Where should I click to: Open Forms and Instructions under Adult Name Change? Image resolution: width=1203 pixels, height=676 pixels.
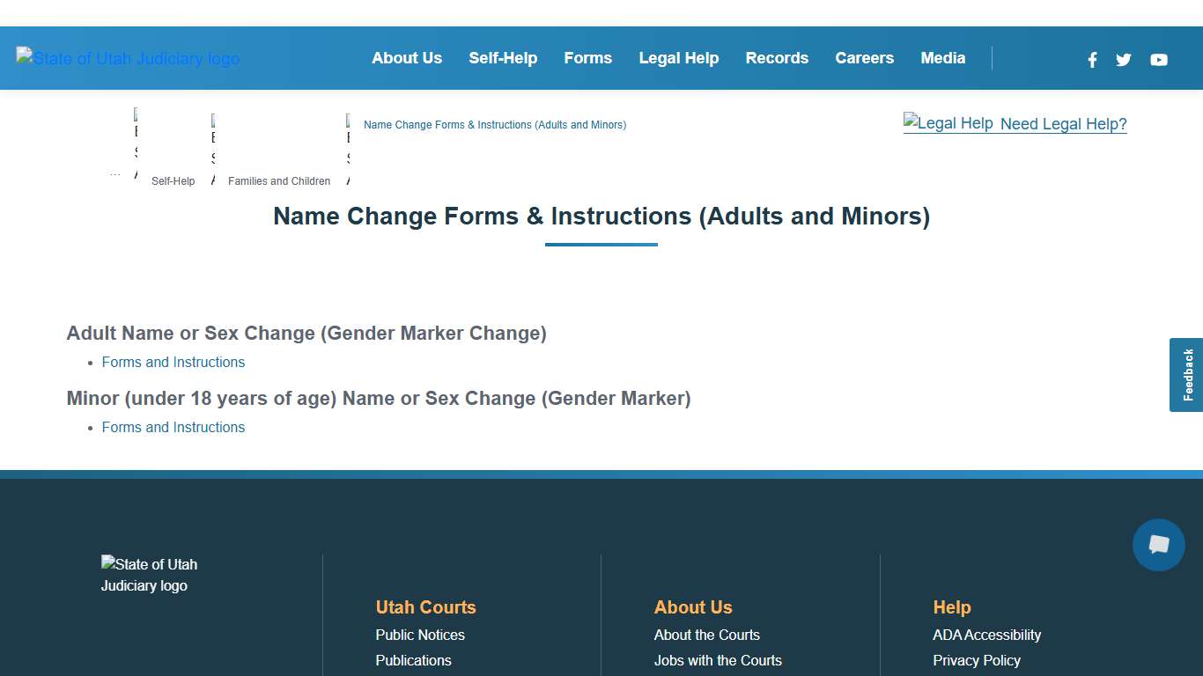tap(173, 362)
